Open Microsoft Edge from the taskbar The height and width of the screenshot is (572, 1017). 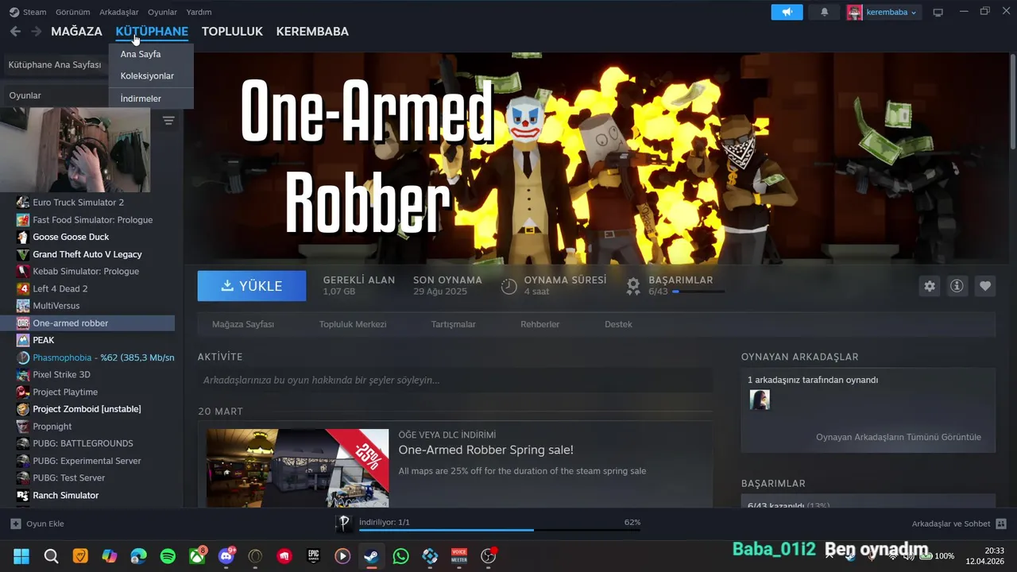pos(138,556)
